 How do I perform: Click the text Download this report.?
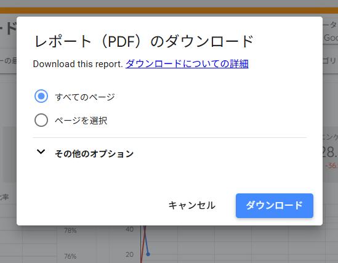tap(78, 64)
